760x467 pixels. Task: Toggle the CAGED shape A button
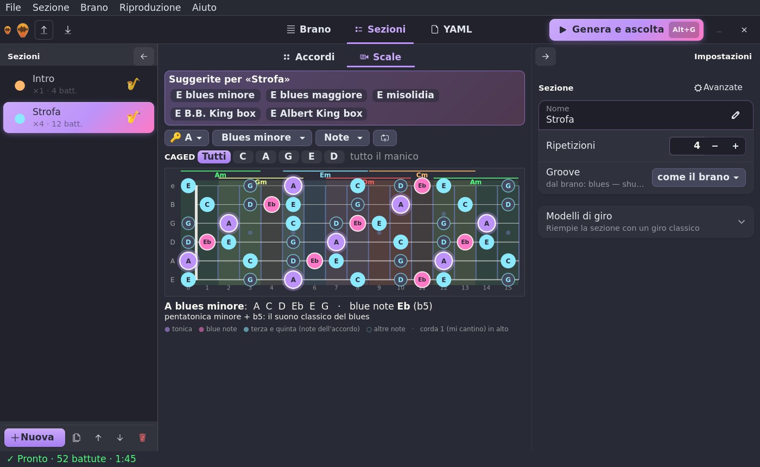(265, 157)
